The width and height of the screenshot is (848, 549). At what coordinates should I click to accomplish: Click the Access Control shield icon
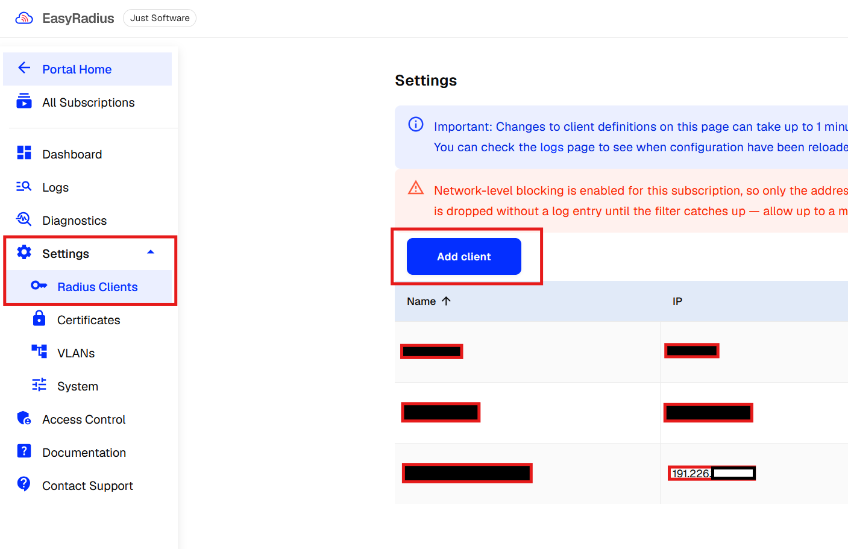pos(24,418)
